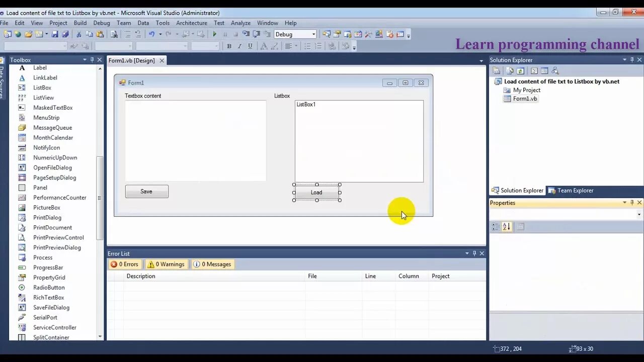Click the New Project toolbar icon
The height and width of the screenshot is (362, 644).
click(8, 34)
